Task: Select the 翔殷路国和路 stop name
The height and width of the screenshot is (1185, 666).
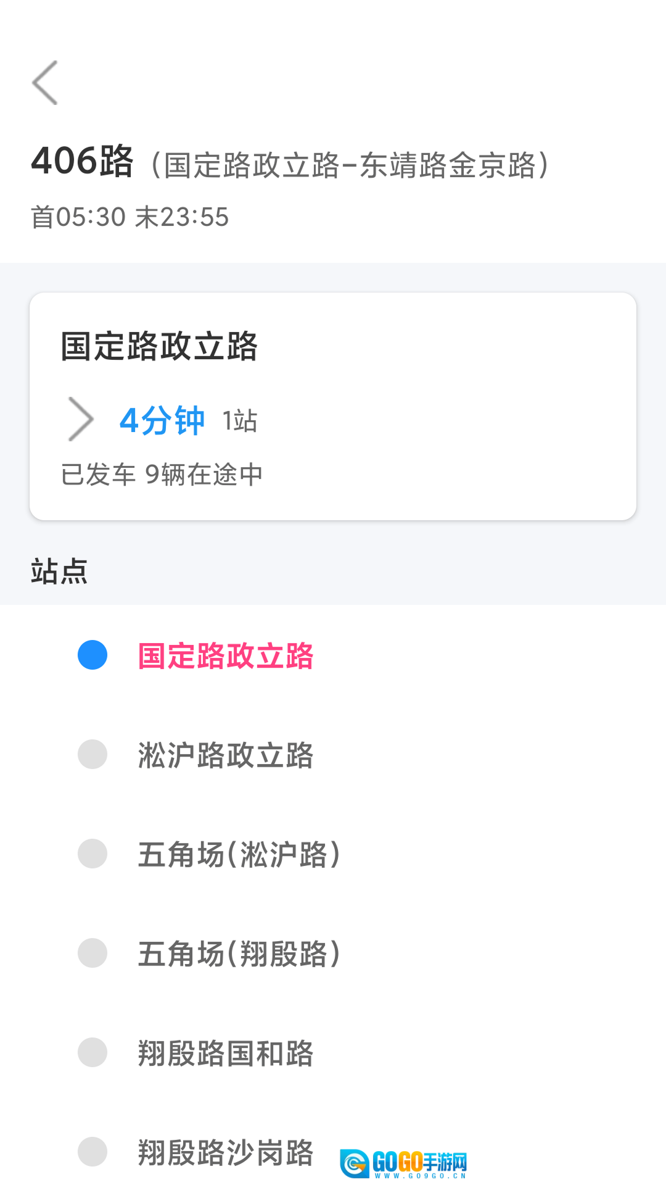Action: [x=226, y=1053]
